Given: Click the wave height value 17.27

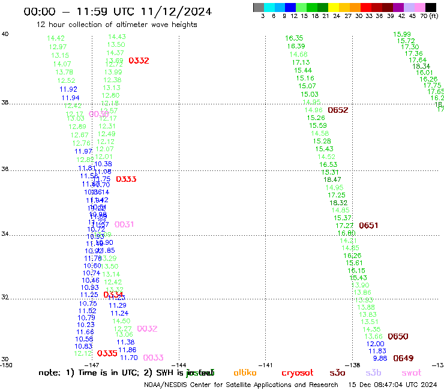Looking at the screenshot, I should (x=344, y=226).
